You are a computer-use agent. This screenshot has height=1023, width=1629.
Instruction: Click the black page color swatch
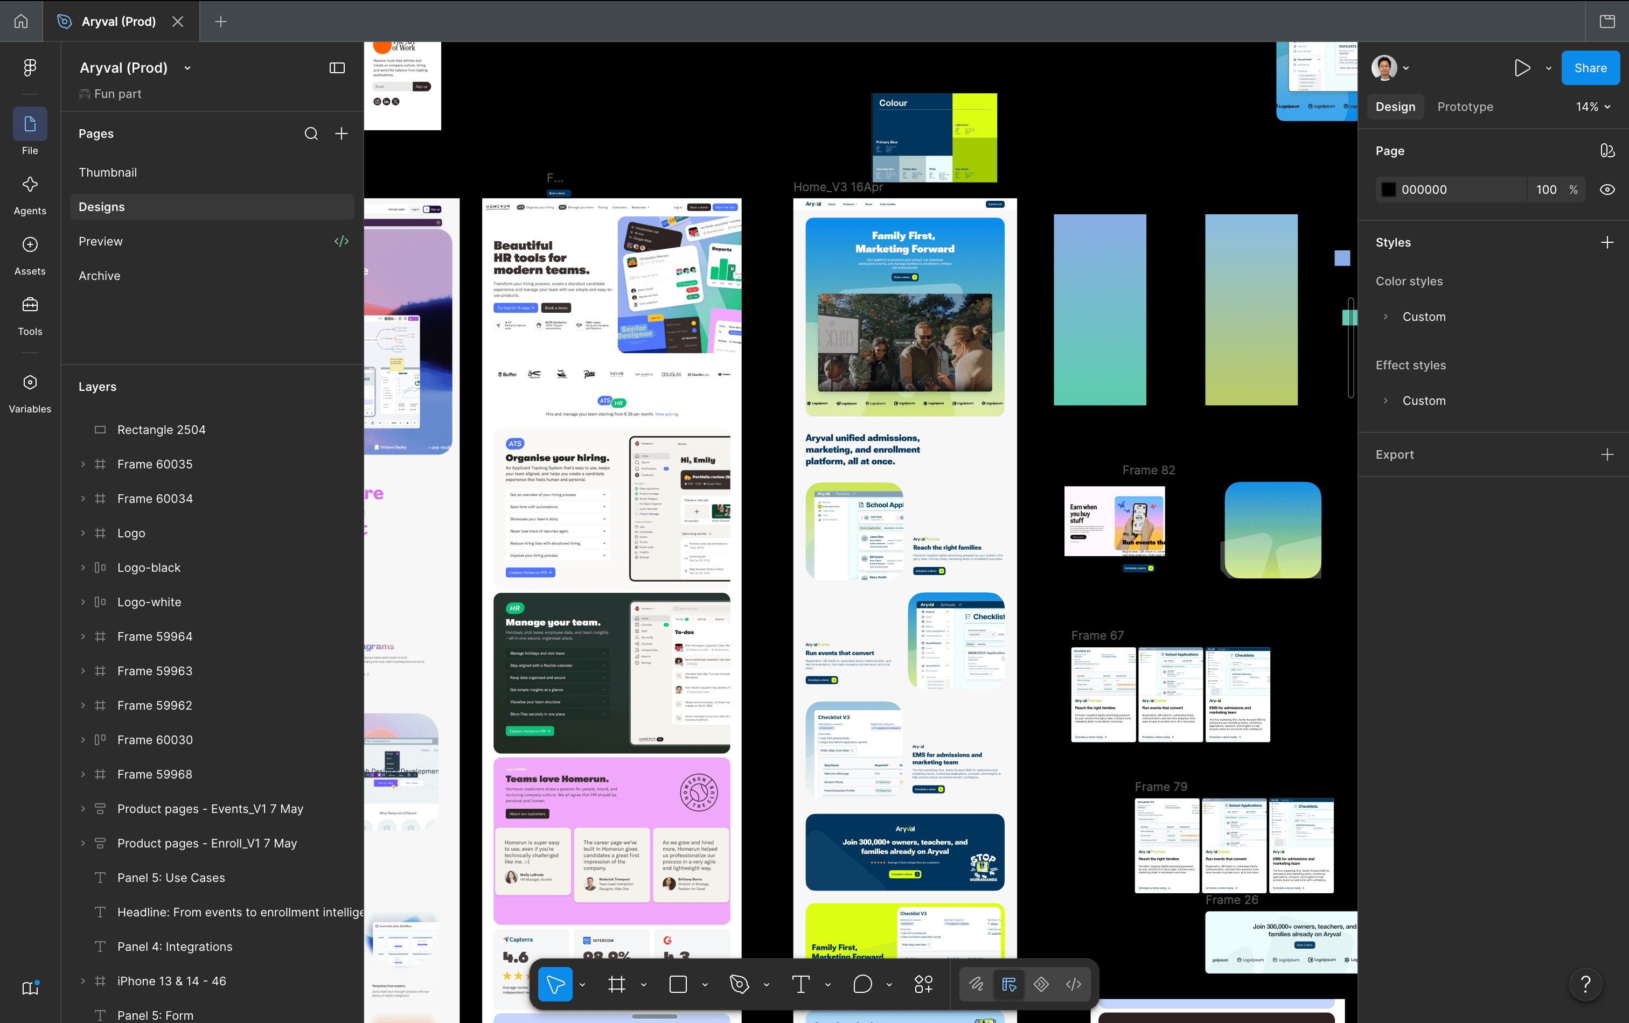[x=1388, y=190]
